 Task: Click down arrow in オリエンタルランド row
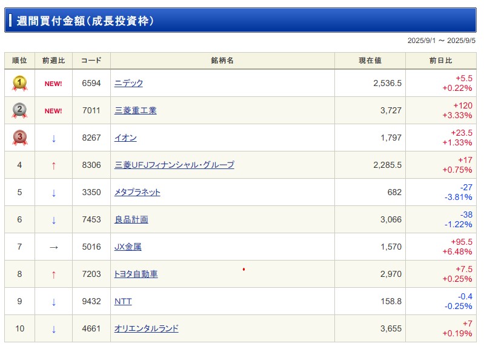pyautogui.click(x=54, y=329)
